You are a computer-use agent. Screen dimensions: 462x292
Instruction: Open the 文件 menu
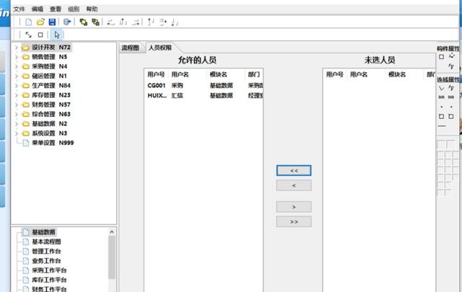tap(19, 9)
